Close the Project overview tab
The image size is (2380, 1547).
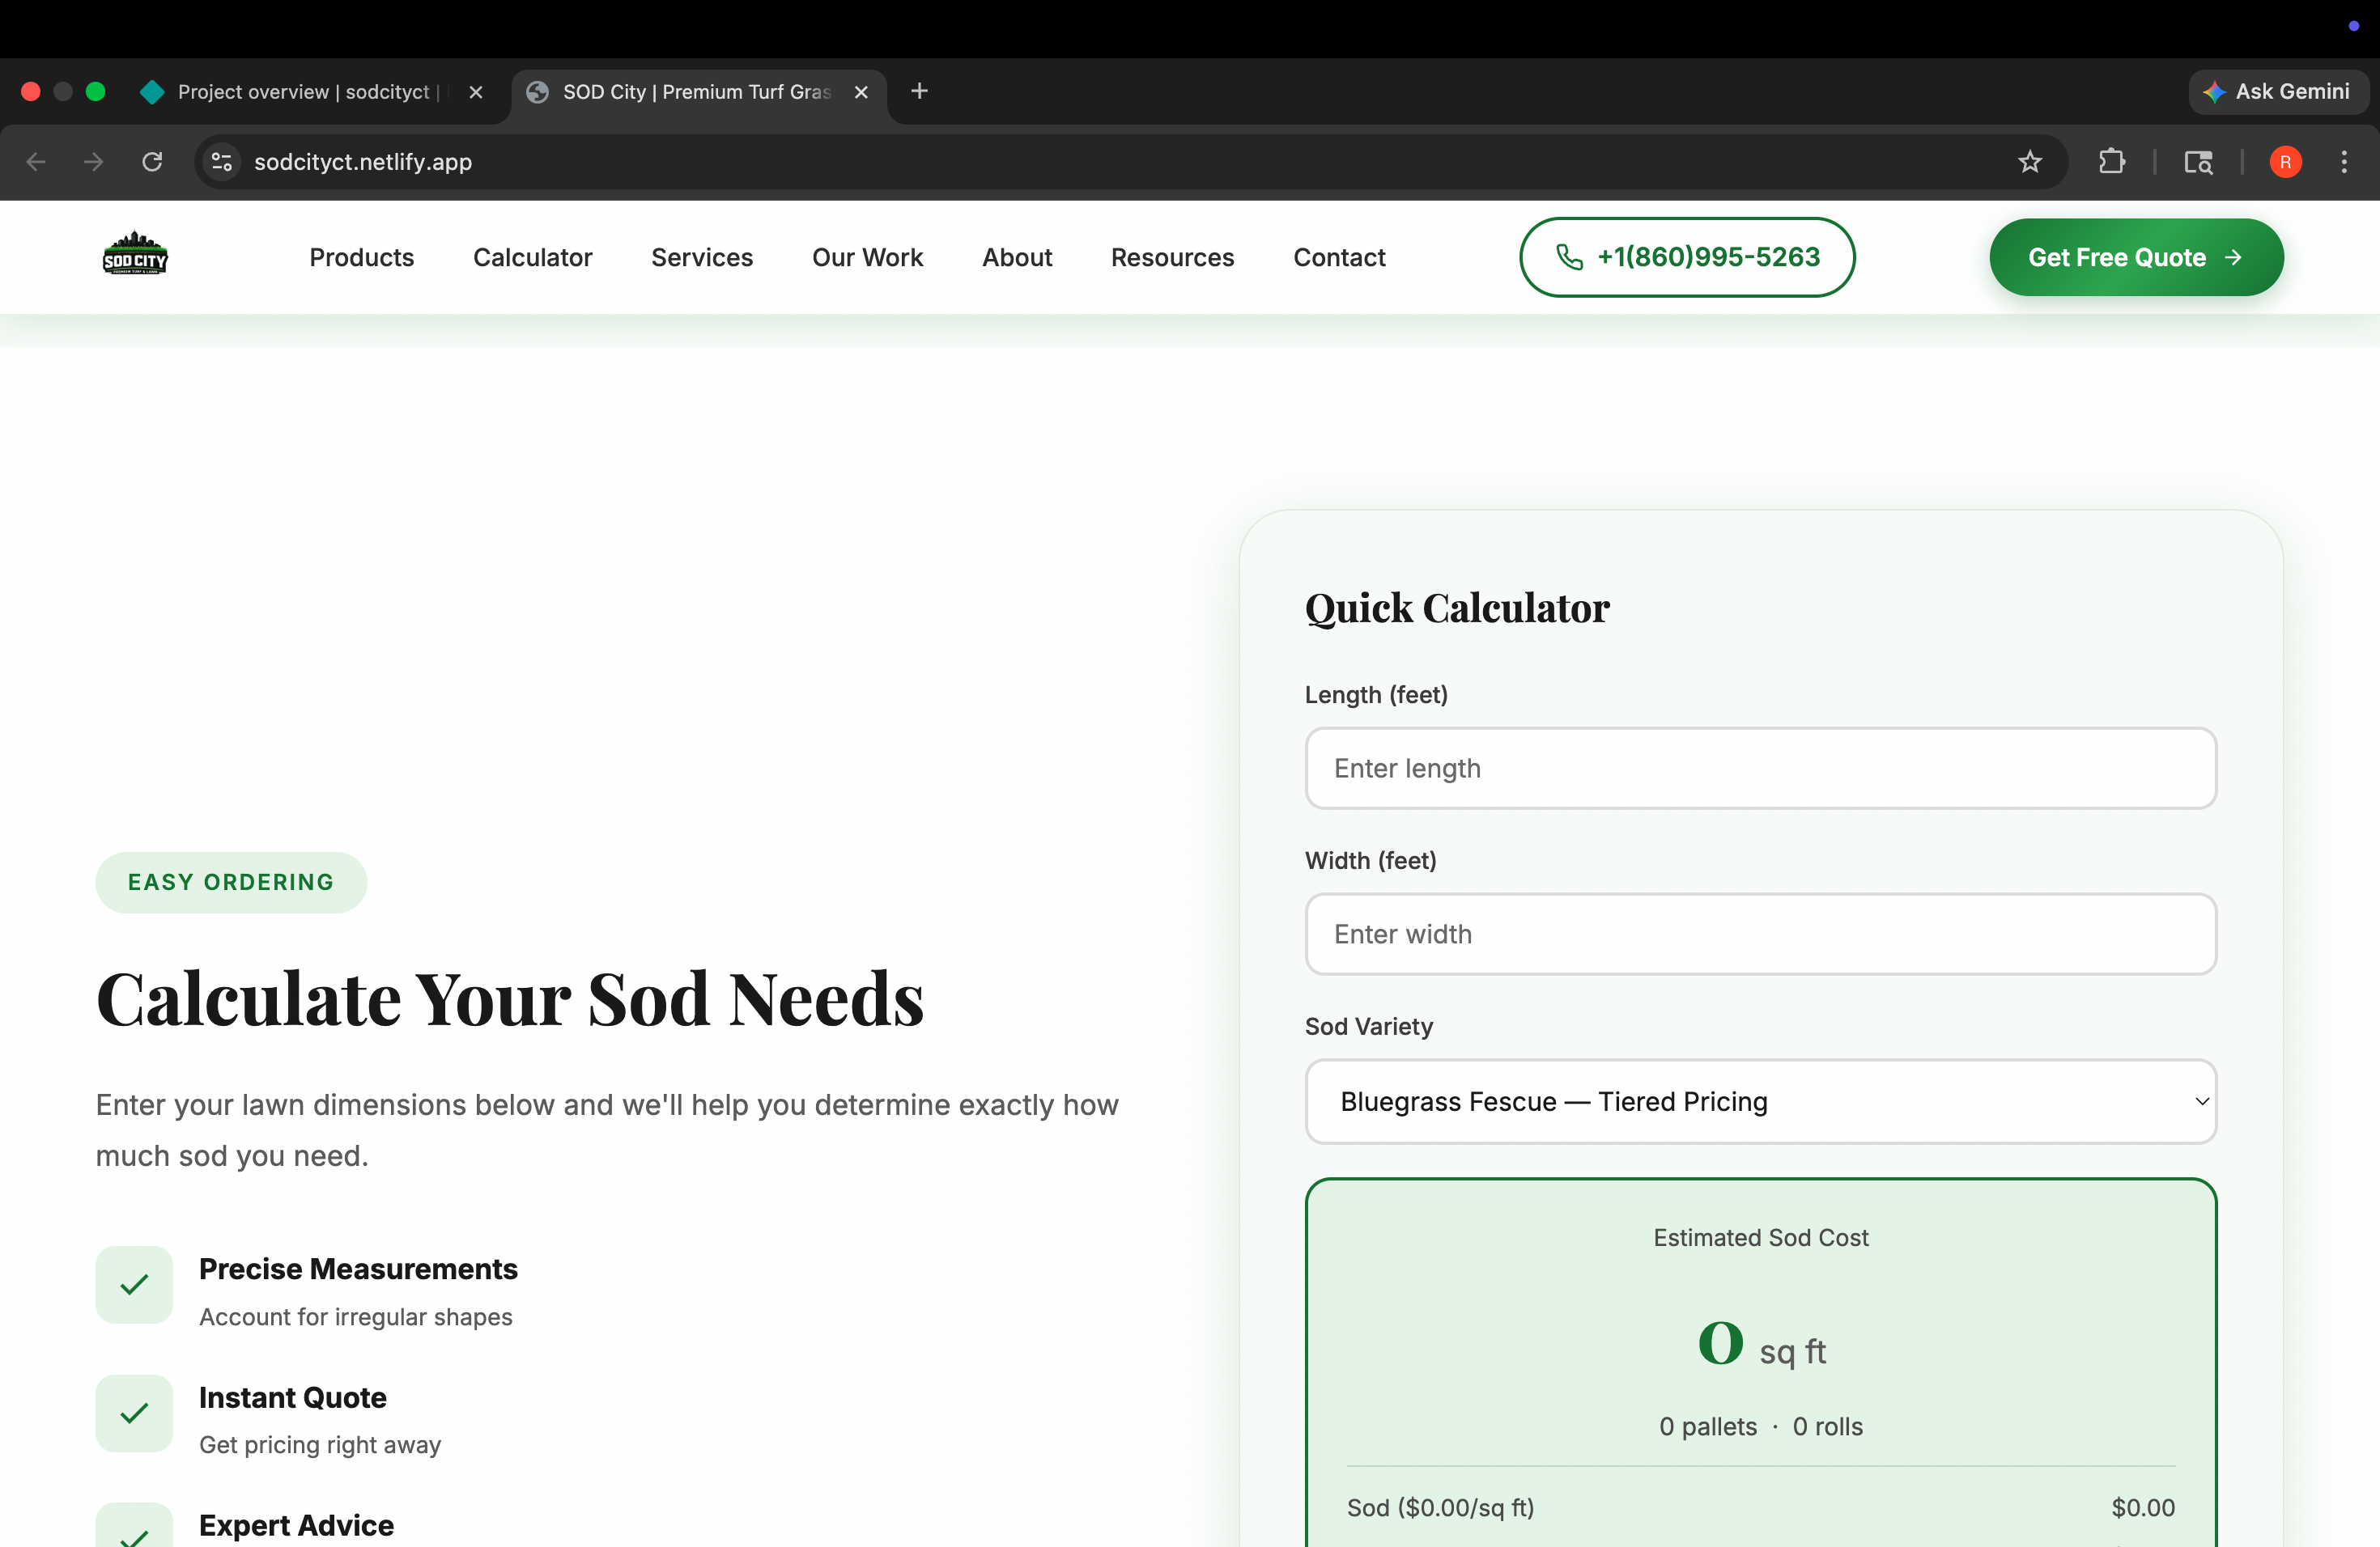pyautogui.click(x=476, y=92)
